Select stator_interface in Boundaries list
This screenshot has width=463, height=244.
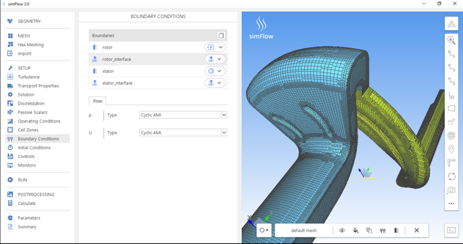pyautogui.click(x=117, y=83)
